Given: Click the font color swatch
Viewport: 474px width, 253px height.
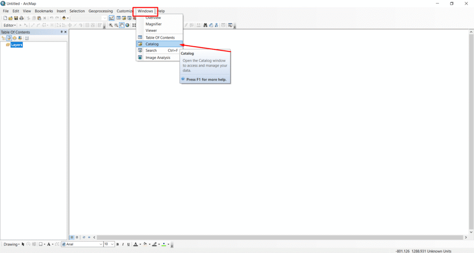Looking at the screenshot, I should pyautogui.click(x=136, y=244).
